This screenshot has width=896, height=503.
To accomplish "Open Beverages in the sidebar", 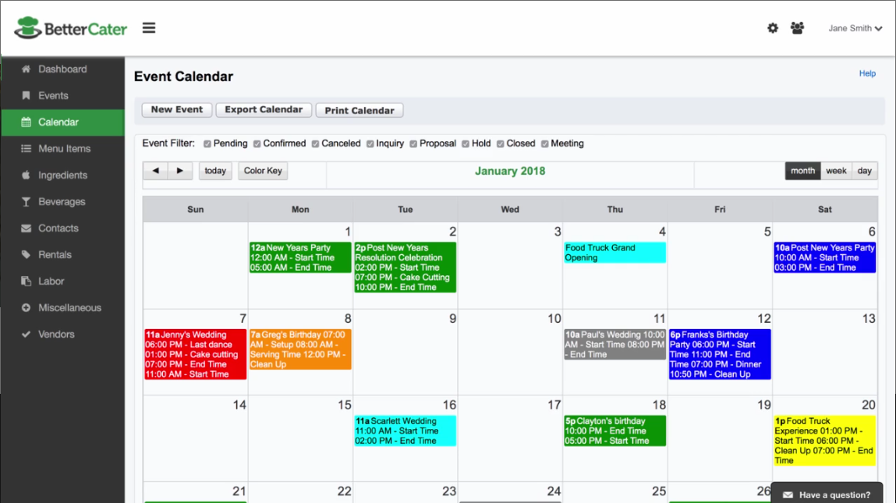I will point(63,202).
